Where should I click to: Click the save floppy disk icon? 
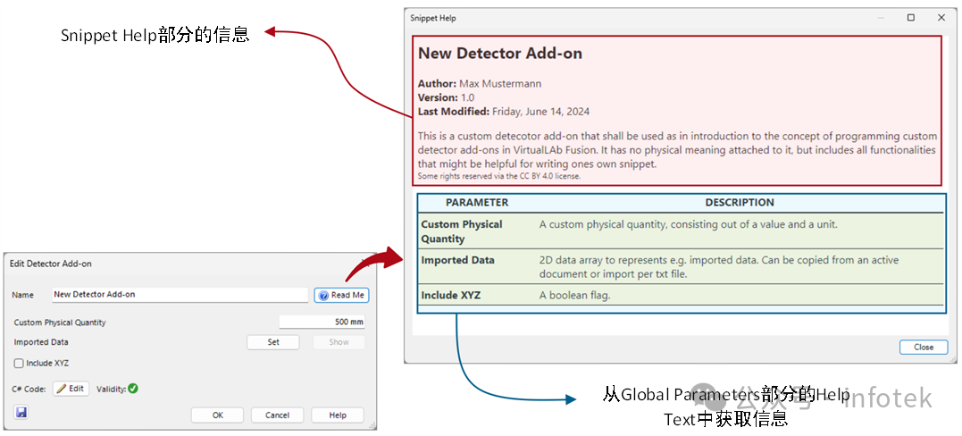coord(21,412)
